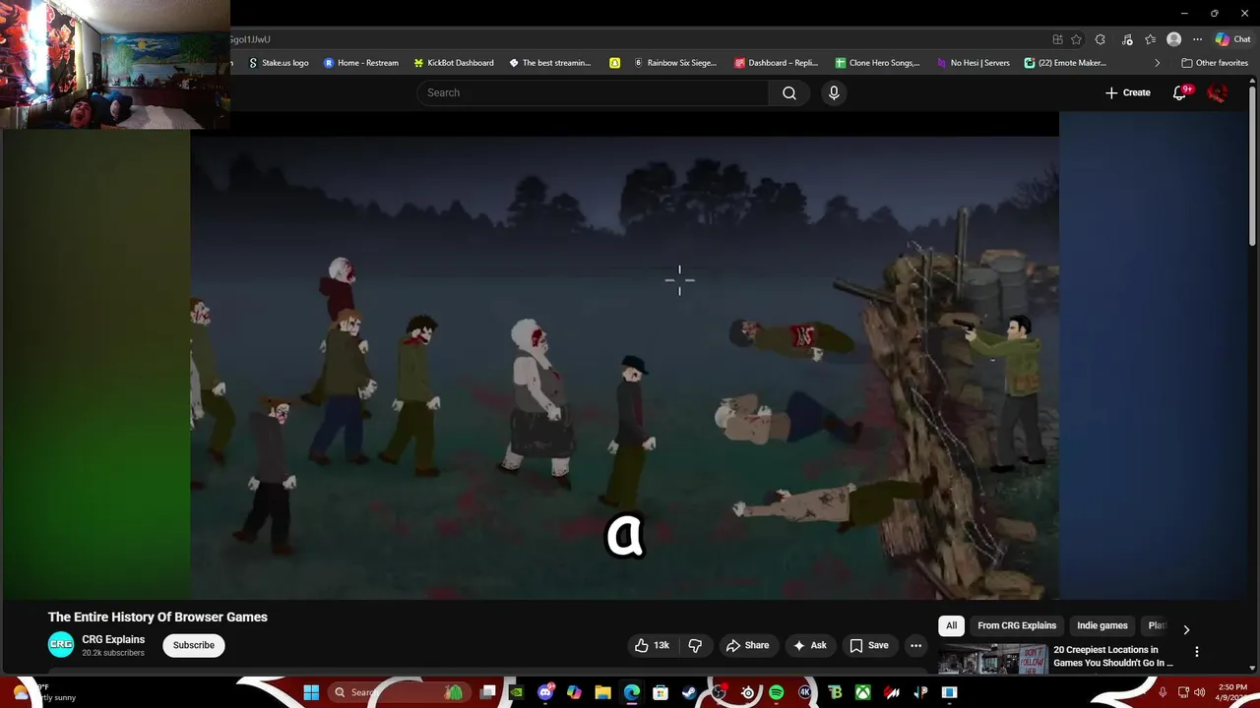Show more bookmarks with chevron arrow

[1157, 63]
